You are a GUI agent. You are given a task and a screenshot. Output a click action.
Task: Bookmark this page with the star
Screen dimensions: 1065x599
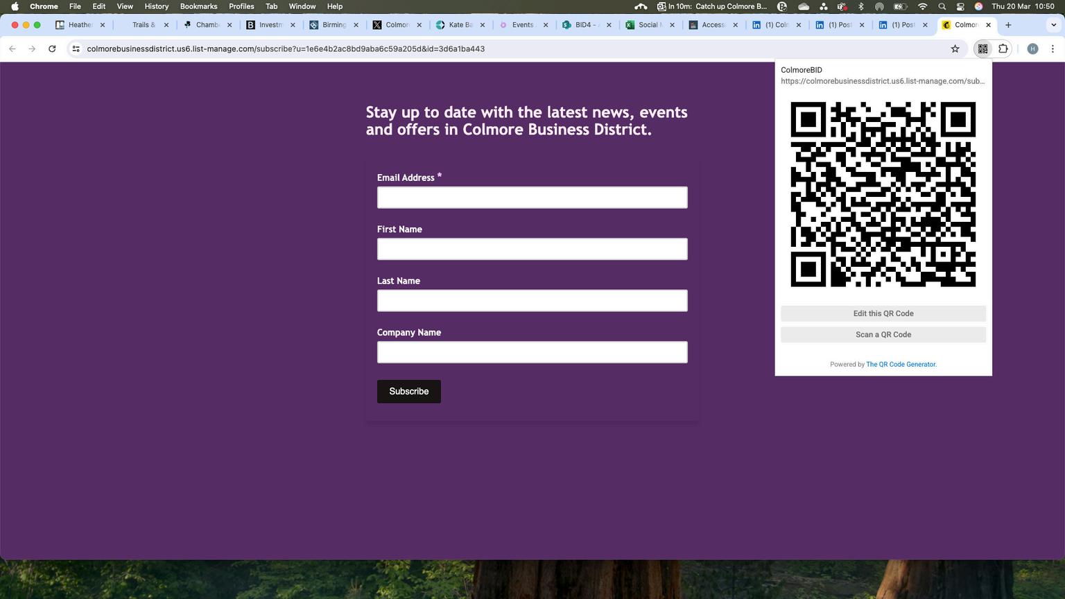955,49
